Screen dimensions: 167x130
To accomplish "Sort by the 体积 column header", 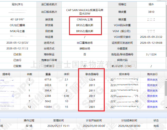I will tap(66, 74).
